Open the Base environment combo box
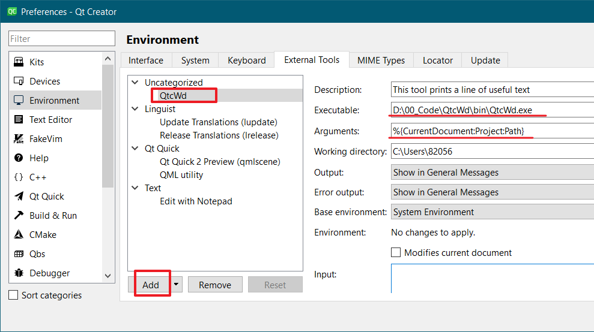This screenshot has height=332, width=594. point(492,212)
